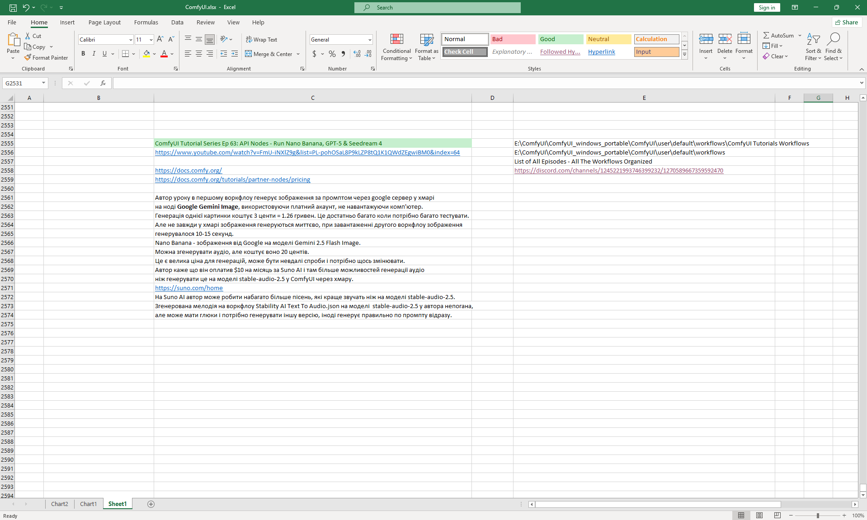Click Sign in button
The image size is (867, 520).
(x=767, y=8)
